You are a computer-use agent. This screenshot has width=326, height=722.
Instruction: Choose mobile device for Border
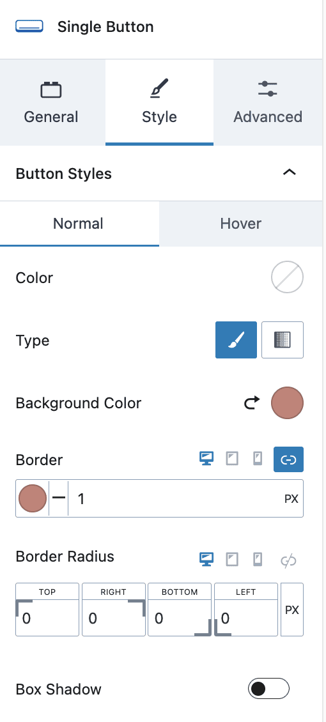coord(258,459)
